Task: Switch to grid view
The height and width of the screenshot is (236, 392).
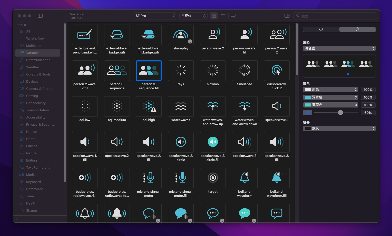Action: coord(214,16)
